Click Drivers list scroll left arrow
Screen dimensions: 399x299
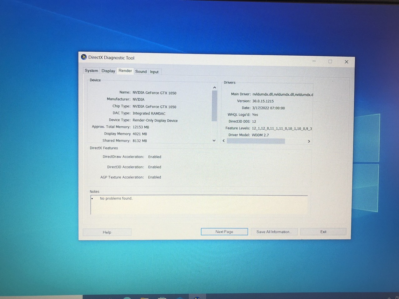224,141
